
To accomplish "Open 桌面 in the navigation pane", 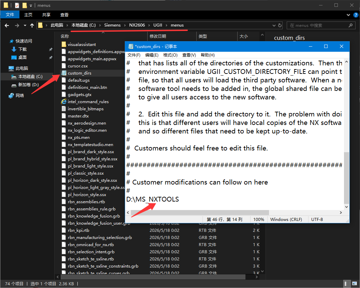I will [x=22, y=57].
